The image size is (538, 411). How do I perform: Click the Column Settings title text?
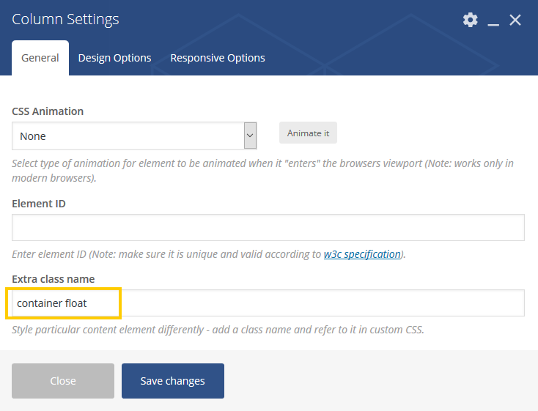[65, 19]
